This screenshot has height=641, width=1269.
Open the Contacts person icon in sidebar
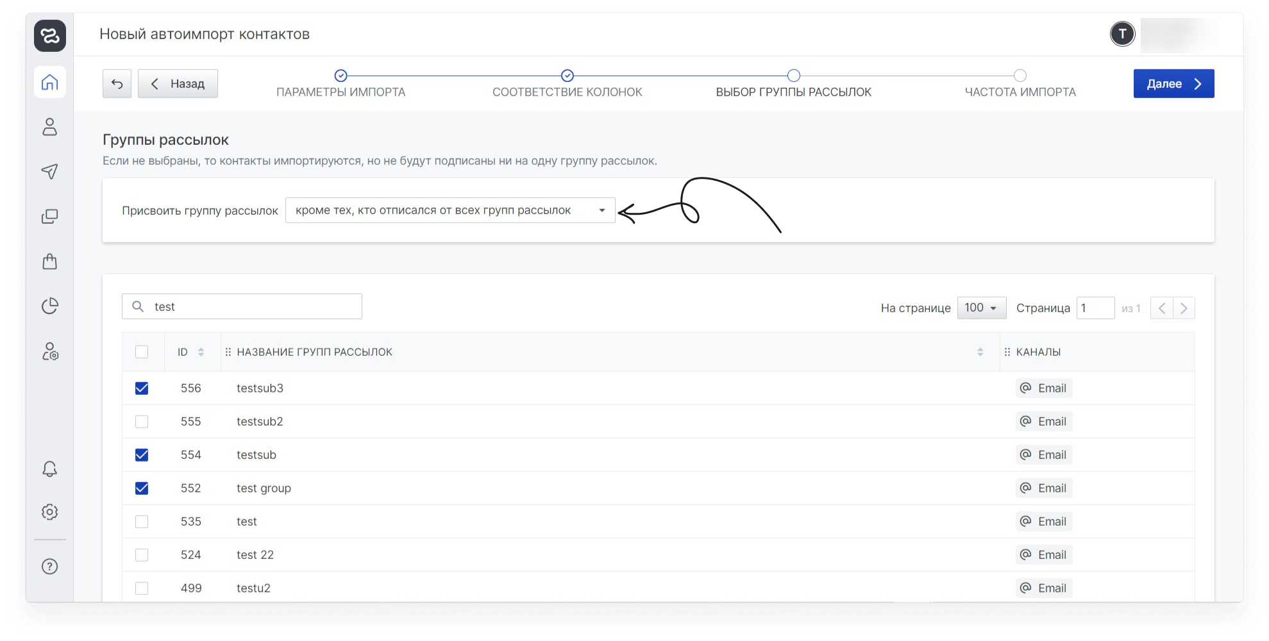click(50, 127)
